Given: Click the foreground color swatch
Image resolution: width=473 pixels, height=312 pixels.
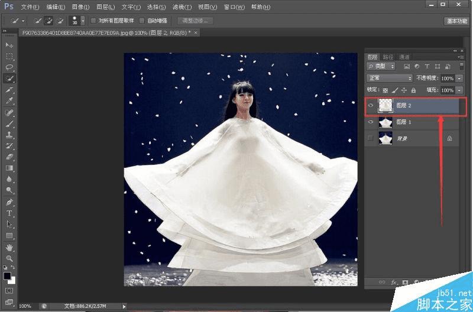Looking at the screenshot, I should [x=7, y=275].
